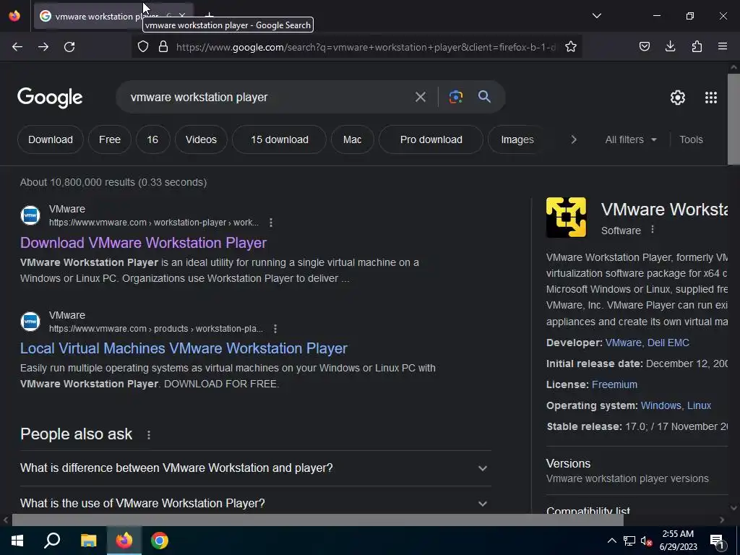Select the Download filter chip

(51, 139)
